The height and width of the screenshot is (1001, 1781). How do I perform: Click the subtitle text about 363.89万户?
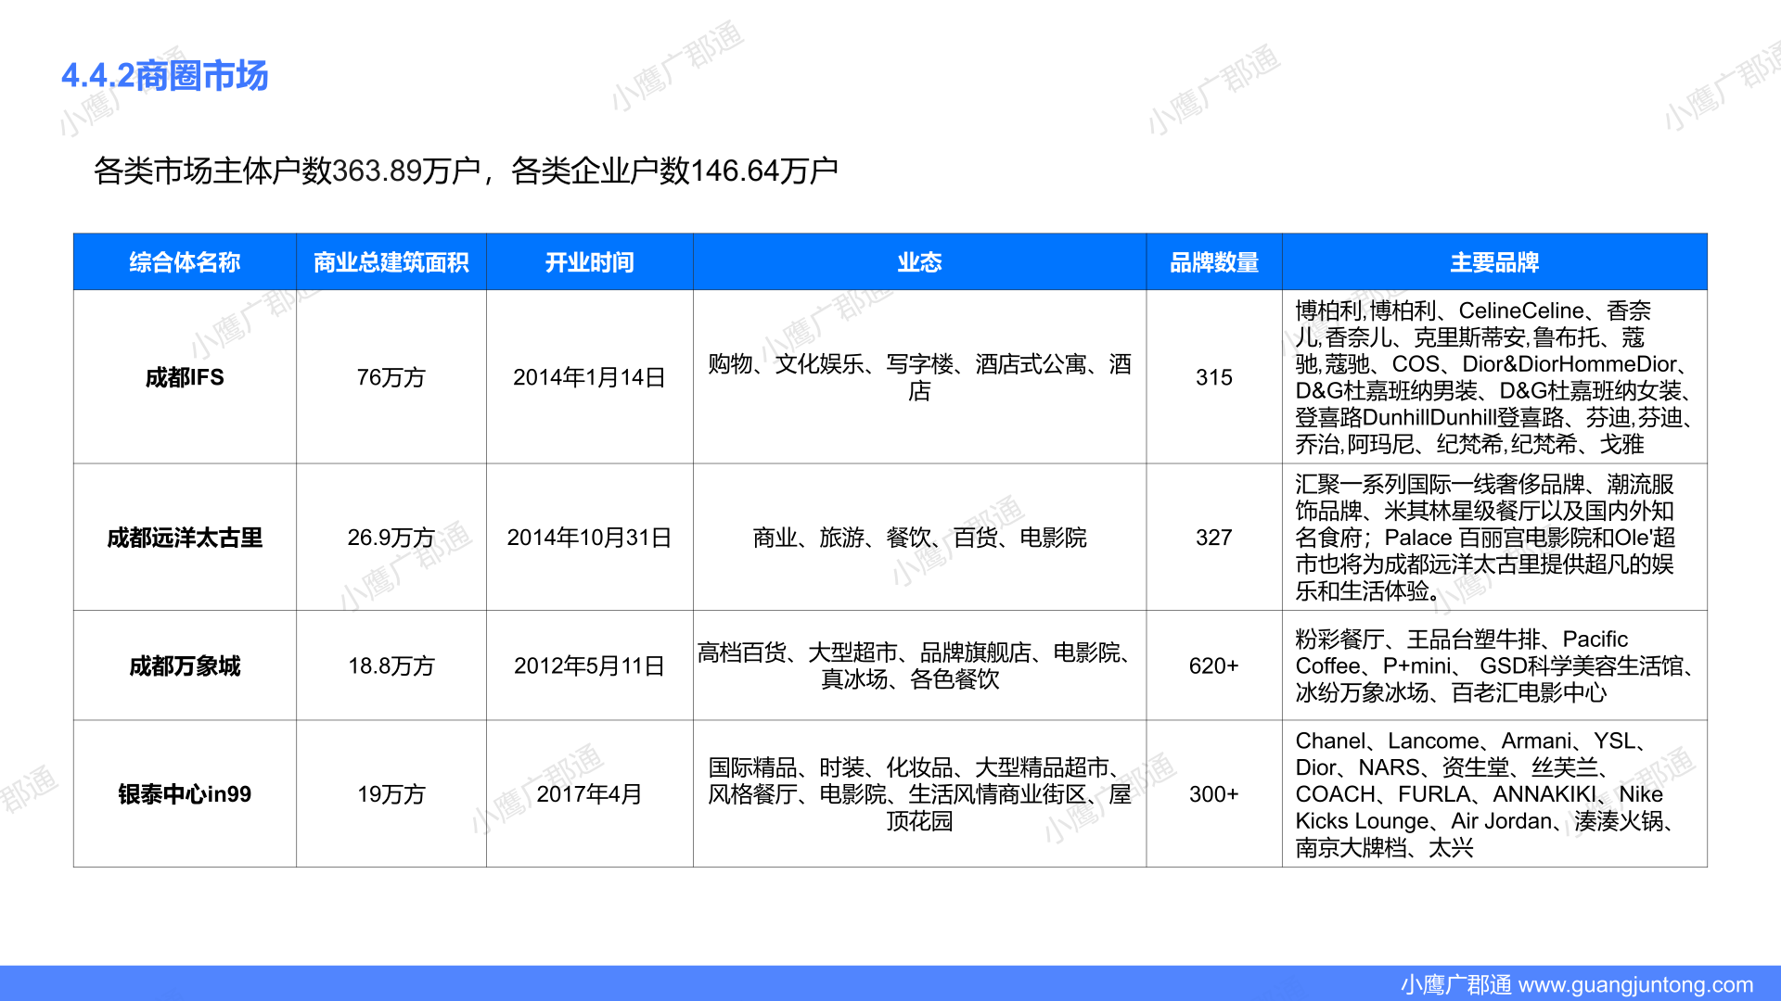tap(466, 171)
